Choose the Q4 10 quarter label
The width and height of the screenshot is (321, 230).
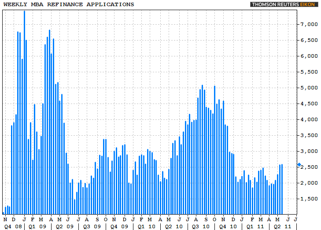pos(229,226)
